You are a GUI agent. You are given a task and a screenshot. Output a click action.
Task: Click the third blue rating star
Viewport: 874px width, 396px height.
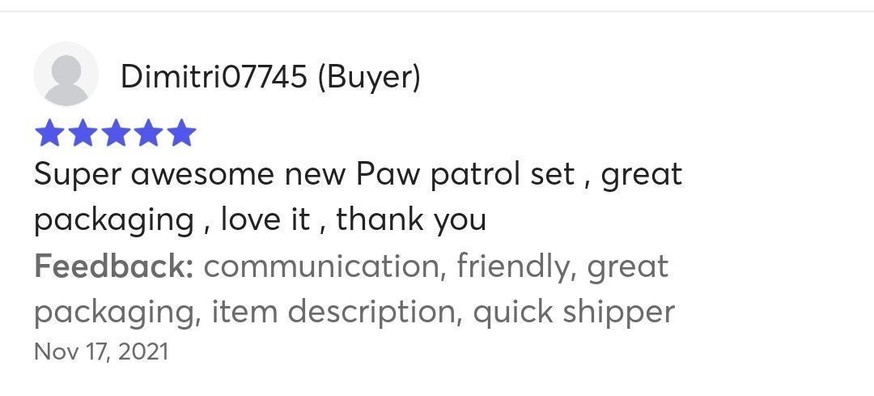pyautogui.click(x=116, y=134)
